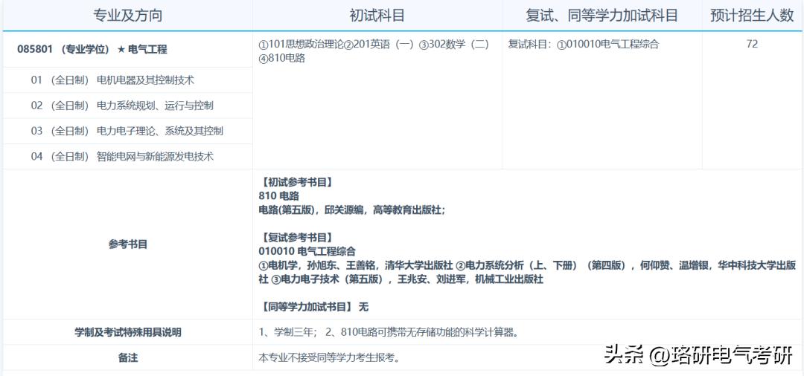This screenshot has width=804, height=376.
Task: Click the ①电机学, 孙旭东、王善铭 book line
Action: click(356, 265)
